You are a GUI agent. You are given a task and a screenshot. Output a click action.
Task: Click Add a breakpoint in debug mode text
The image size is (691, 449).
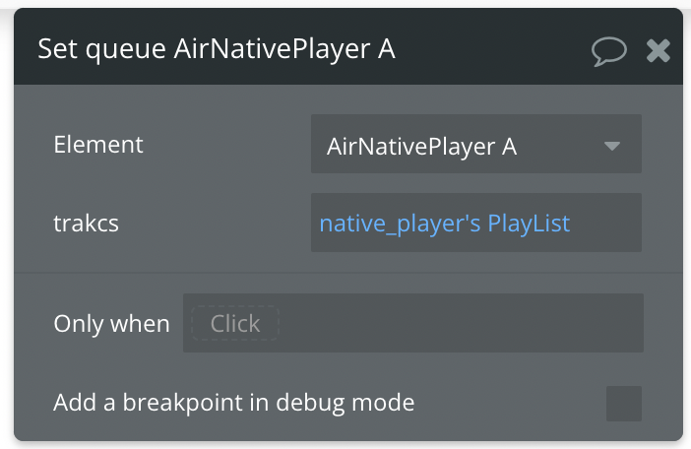(234, 403)
